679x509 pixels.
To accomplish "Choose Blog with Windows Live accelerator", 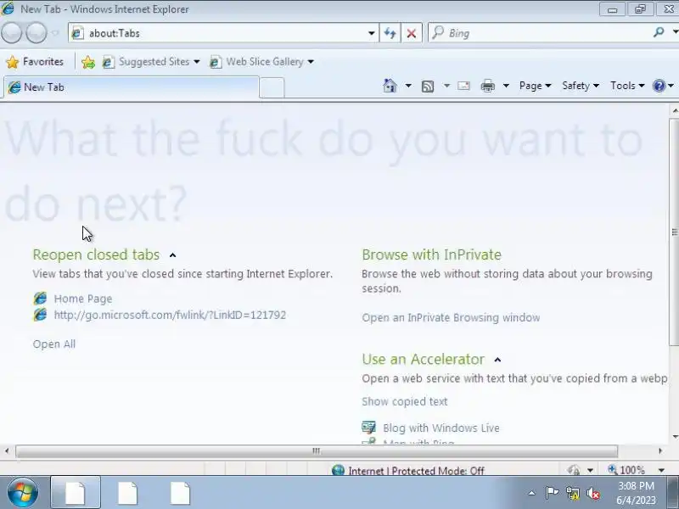I will 441,428.
